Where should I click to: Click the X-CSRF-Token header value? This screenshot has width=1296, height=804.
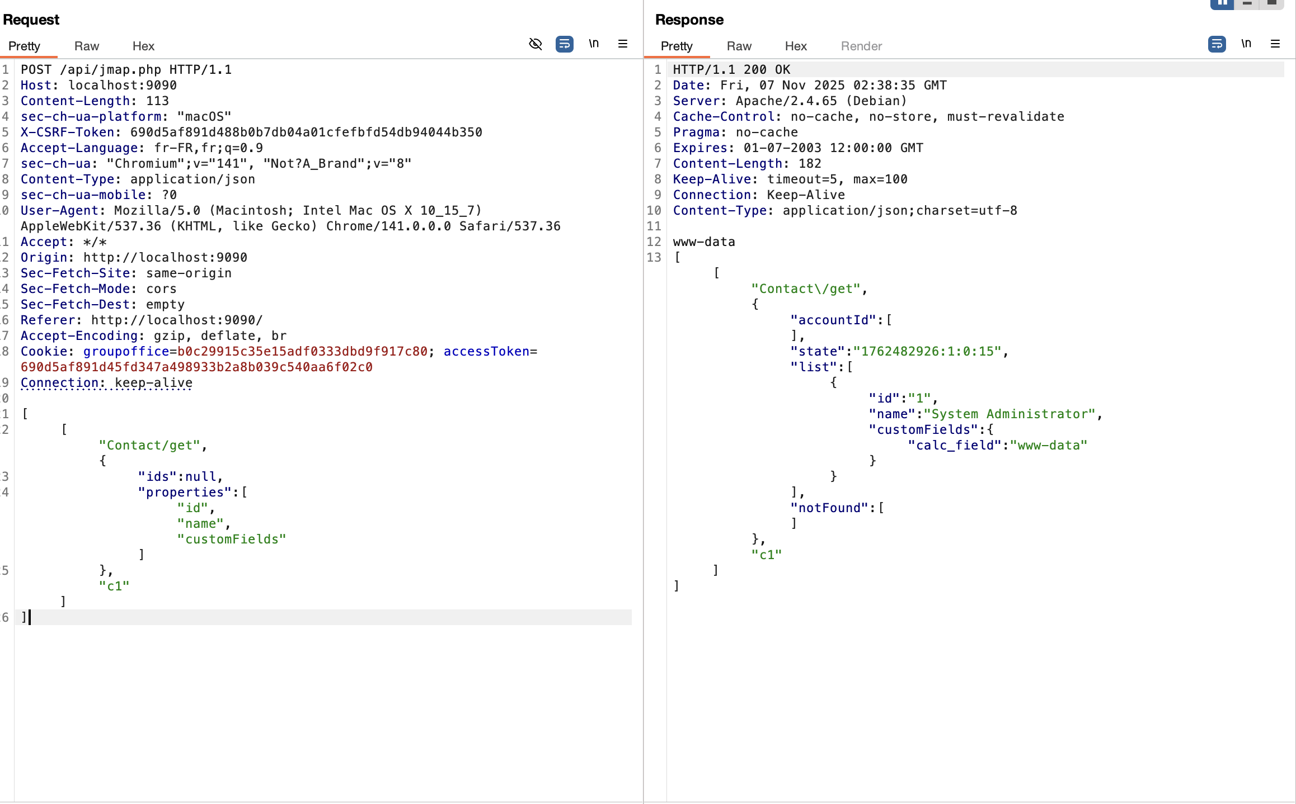point(306,132)
